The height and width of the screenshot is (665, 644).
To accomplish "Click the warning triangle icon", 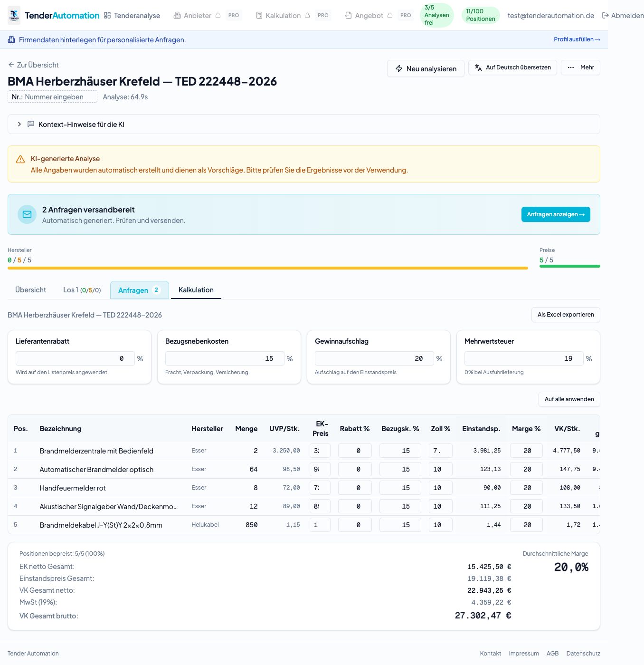I will coord(20,160).
